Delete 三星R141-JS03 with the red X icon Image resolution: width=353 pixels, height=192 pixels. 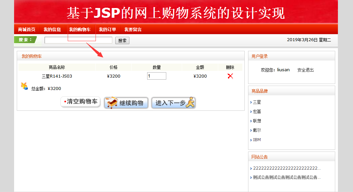pyautogui.click(x=230, y=76)
